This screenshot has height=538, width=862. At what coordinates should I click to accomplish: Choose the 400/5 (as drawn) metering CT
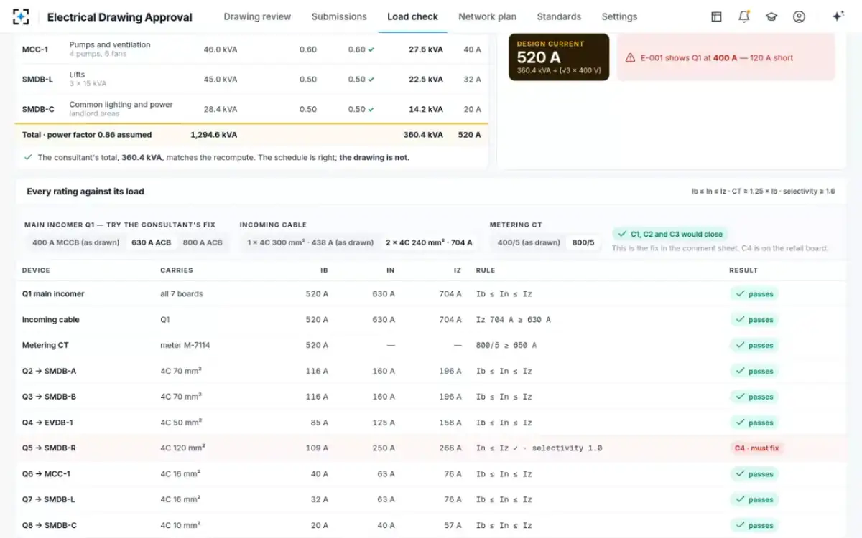click(529, 242)
